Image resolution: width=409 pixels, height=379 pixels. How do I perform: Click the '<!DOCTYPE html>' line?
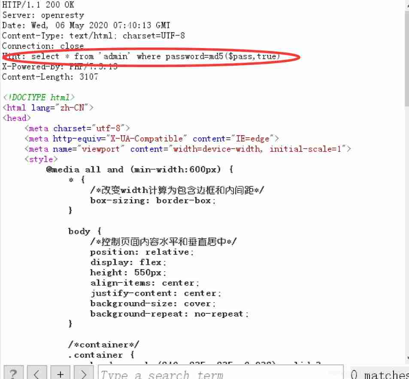39,97
